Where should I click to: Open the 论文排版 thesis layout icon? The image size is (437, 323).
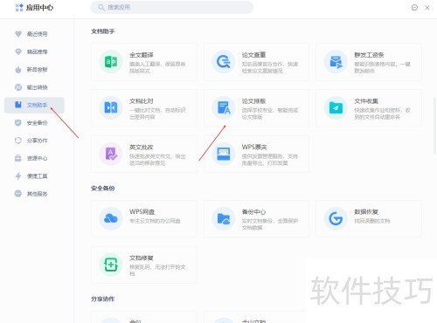coord(223,107)
